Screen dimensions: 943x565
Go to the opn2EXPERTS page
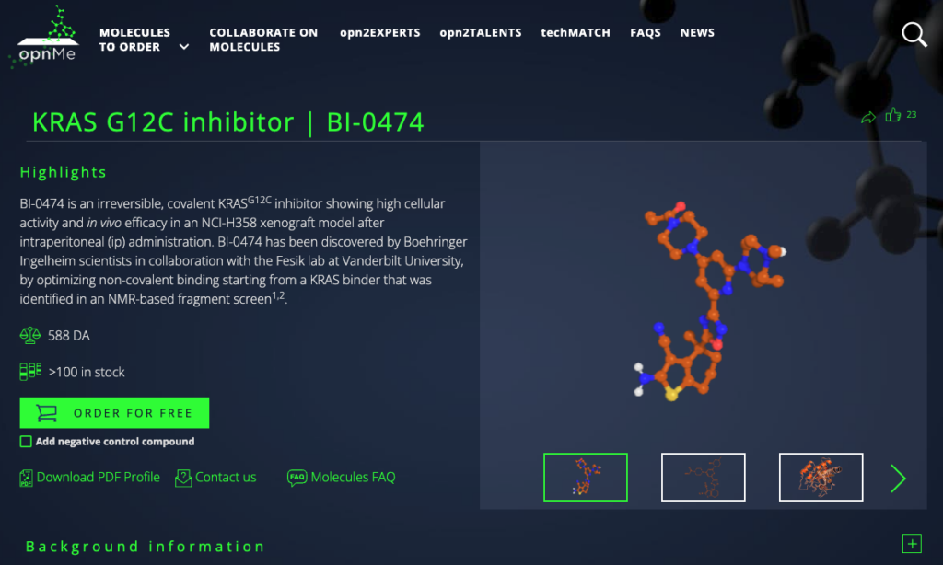tap(379, 32)
